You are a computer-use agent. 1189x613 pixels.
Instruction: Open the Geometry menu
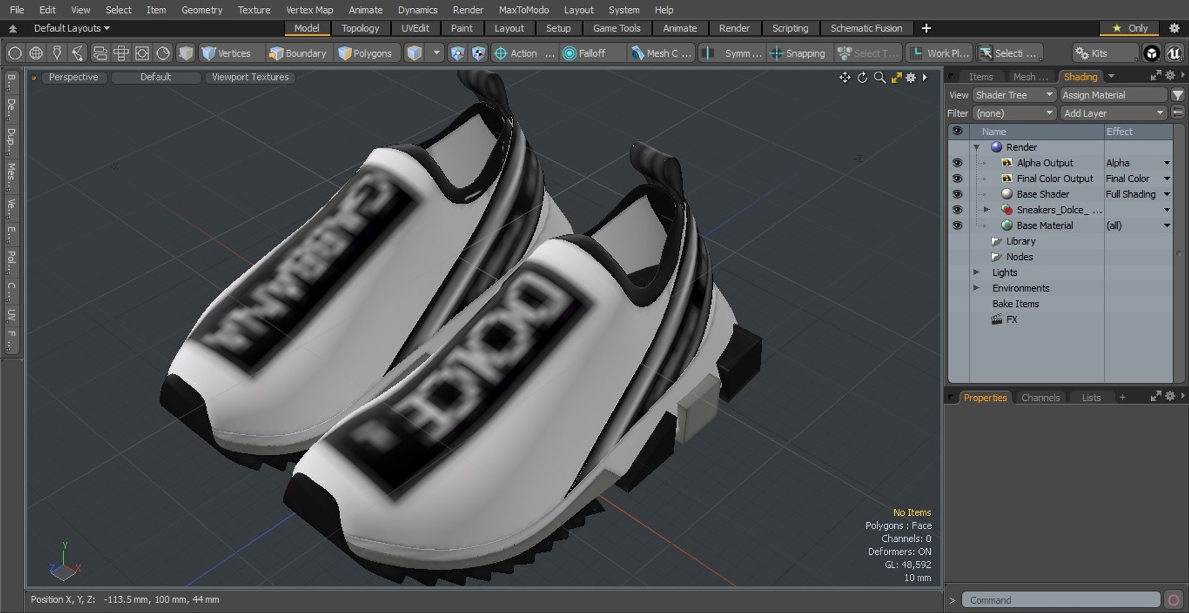202,10
